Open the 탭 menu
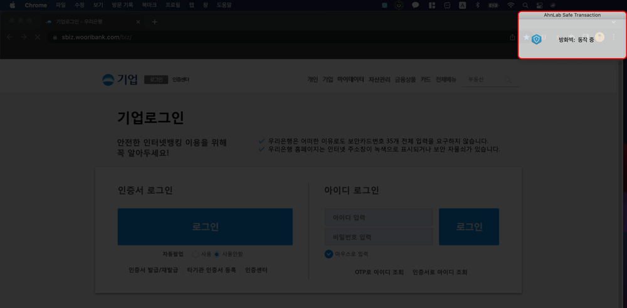The width and height of the screenshot is (627, 308). tap(192, 5)
